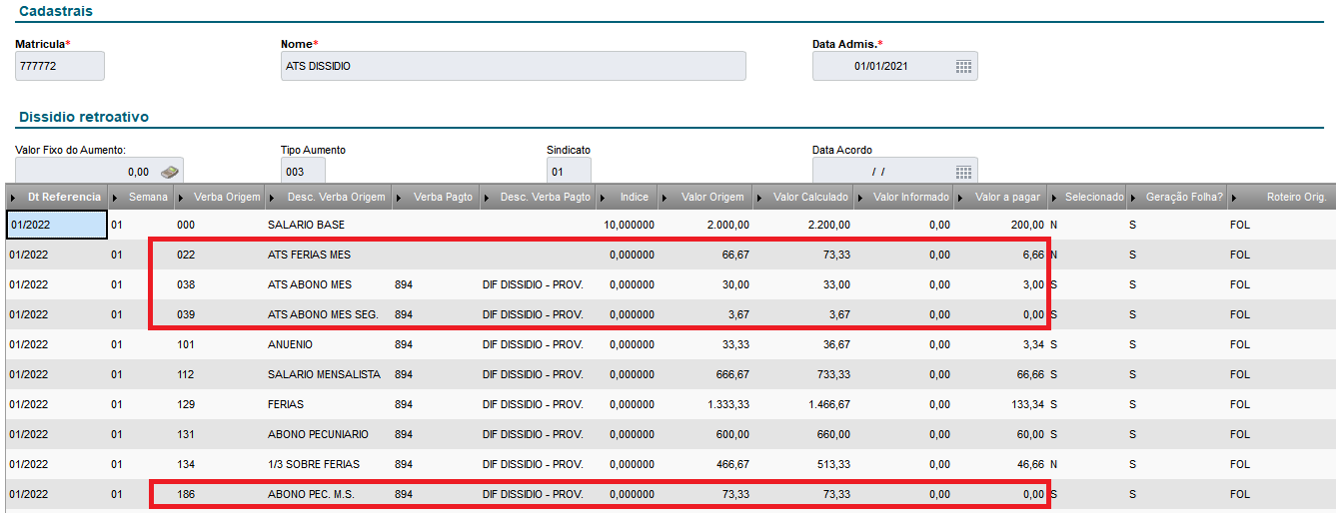
Task: Click verba origem code 038
Action: coord(185,284)
